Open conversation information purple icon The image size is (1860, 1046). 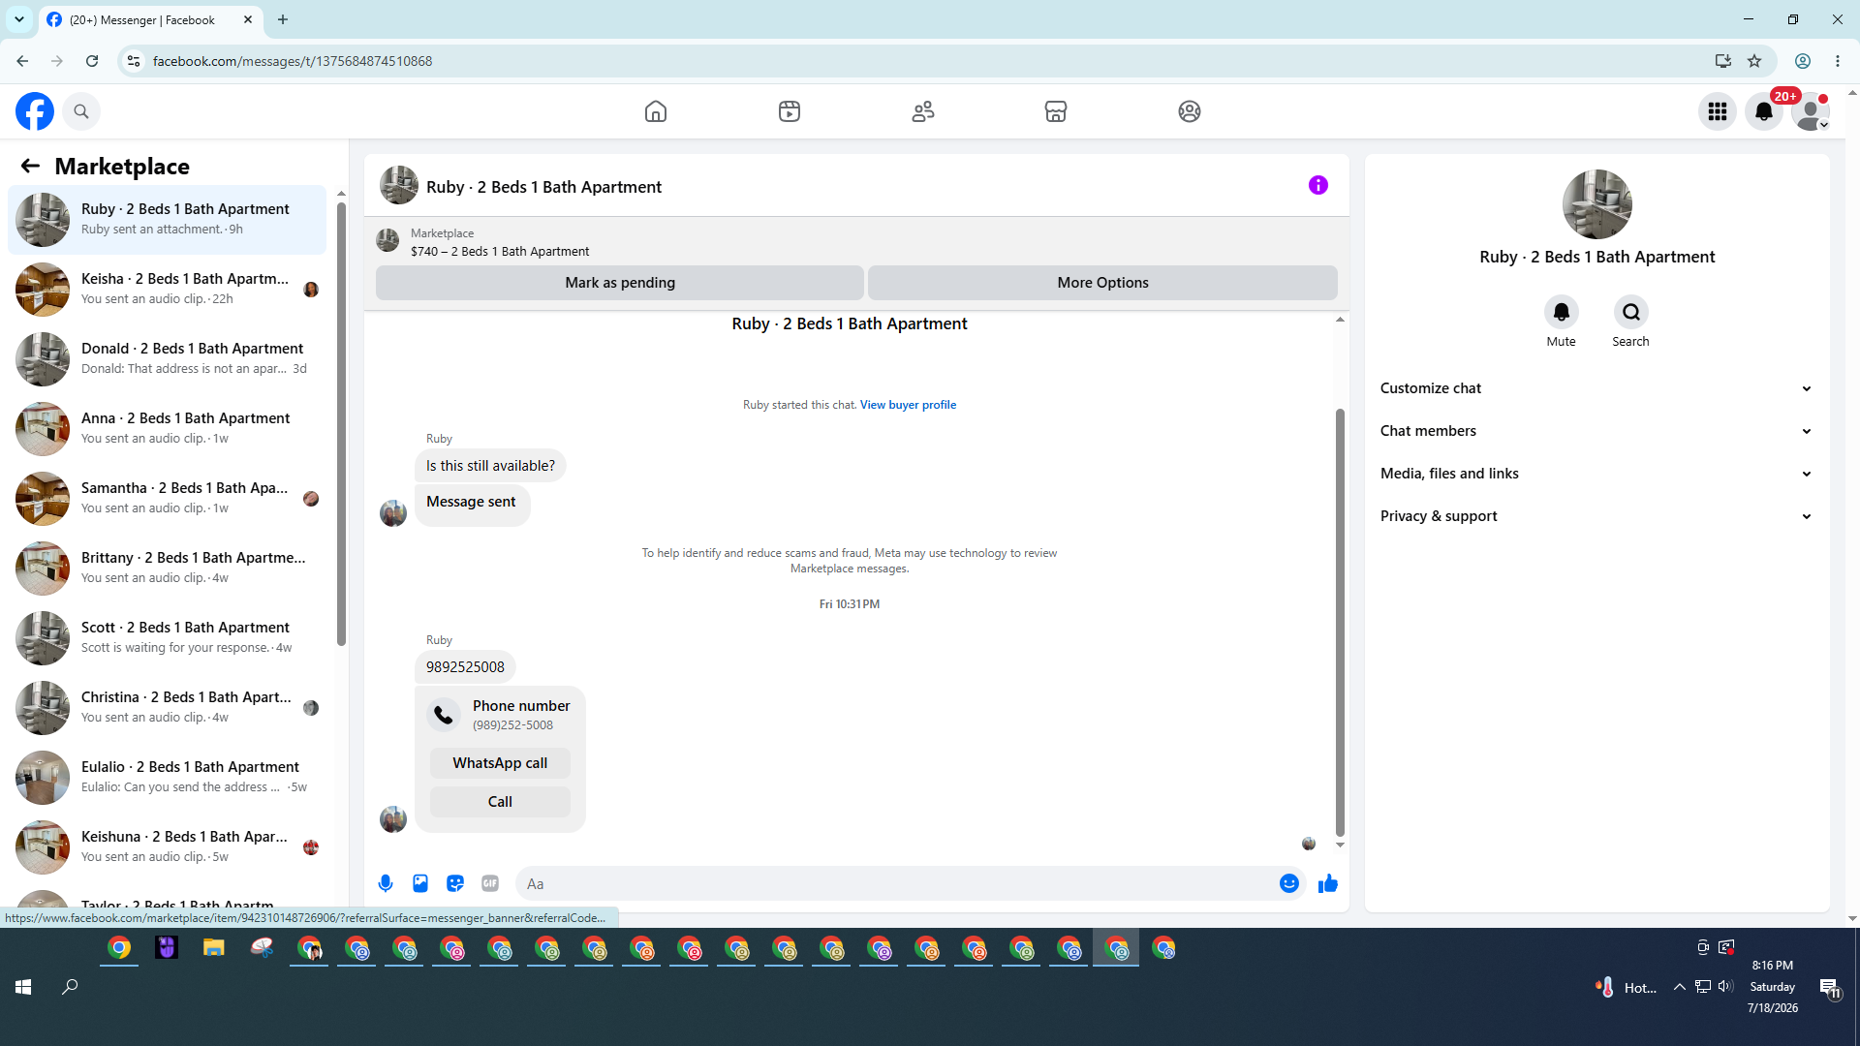pyautogui.click(x=1318, y=185)
